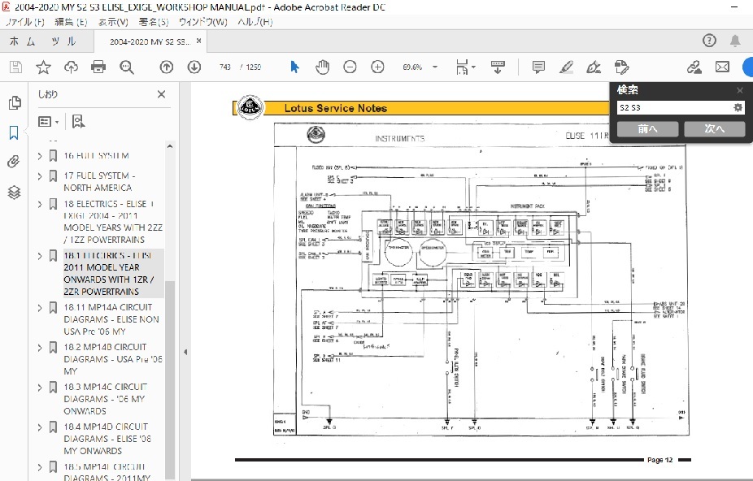Screen dimensions: 753x481
Task: Expand 18.4 MP14D Circuit Diagrams bookmark
Action: 40,427
